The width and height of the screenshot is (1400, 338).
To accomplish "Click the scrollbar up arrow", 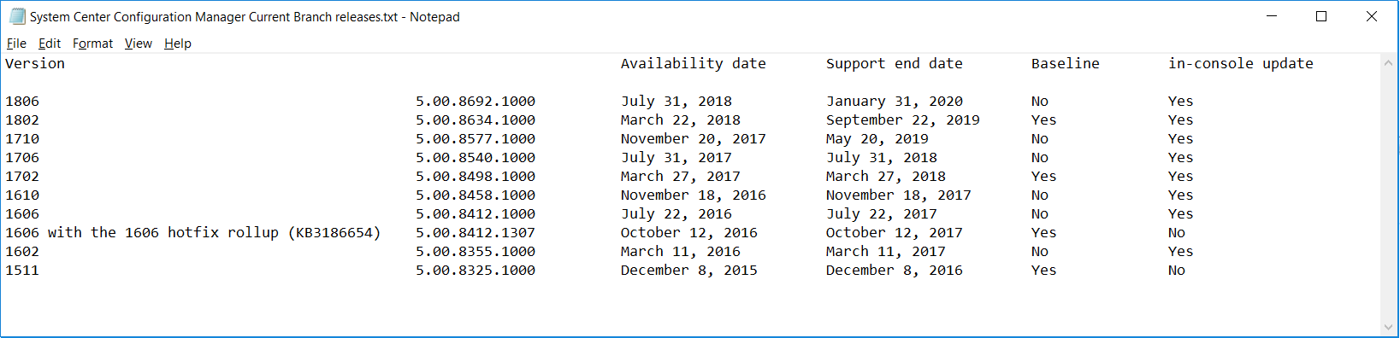I will pyautogui.click(x=1388, y=62).
